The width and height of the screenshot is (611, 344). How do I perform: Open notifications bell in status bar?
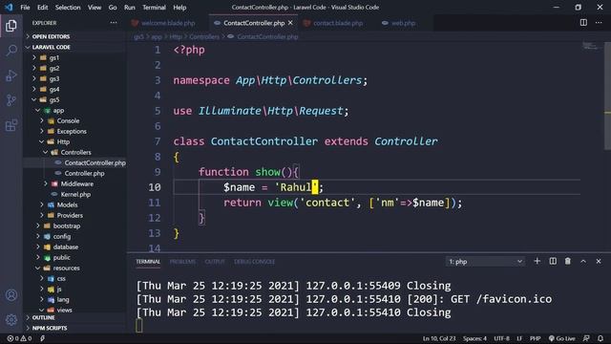(x=600, y=338)
